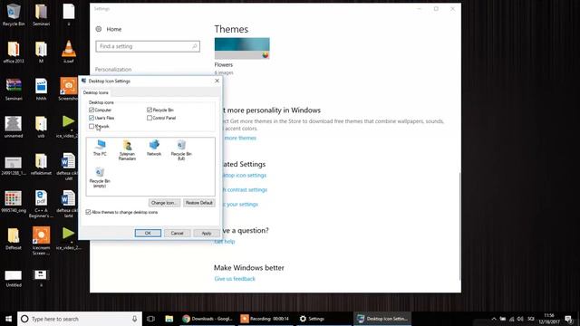Open Task View from the taskbar

click(x=150, y=319)
